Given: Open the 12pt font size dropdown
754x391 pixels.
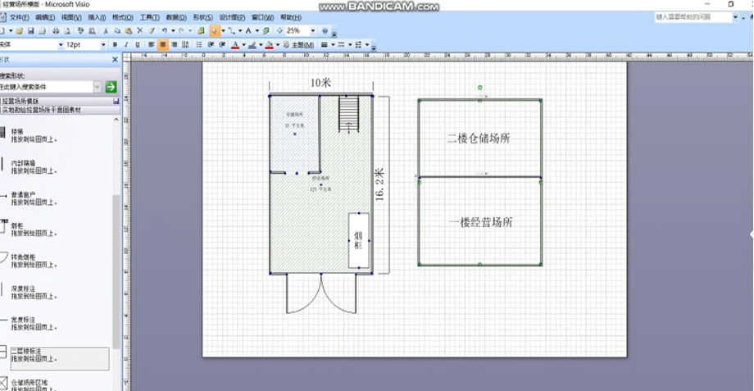Looking at the screenshot, I should coord(103,45).
